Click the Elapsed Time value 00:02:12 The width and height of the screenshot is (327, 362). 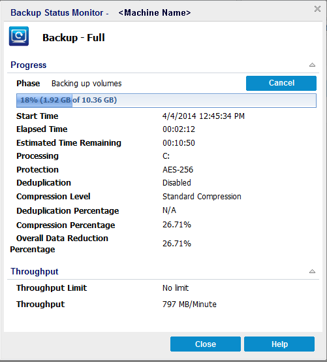tap(179, 129)
